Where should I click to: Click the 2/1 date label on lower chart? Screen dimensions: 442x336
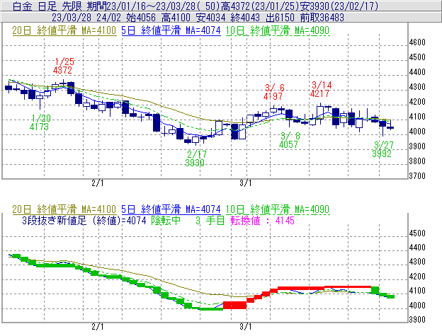tap(98, 327)
